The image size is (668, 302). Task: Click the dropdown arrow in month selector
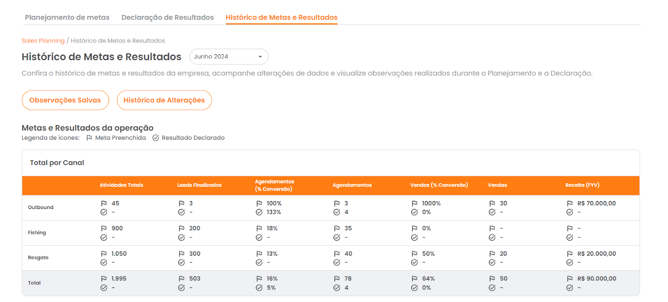(x=261, y=57)
